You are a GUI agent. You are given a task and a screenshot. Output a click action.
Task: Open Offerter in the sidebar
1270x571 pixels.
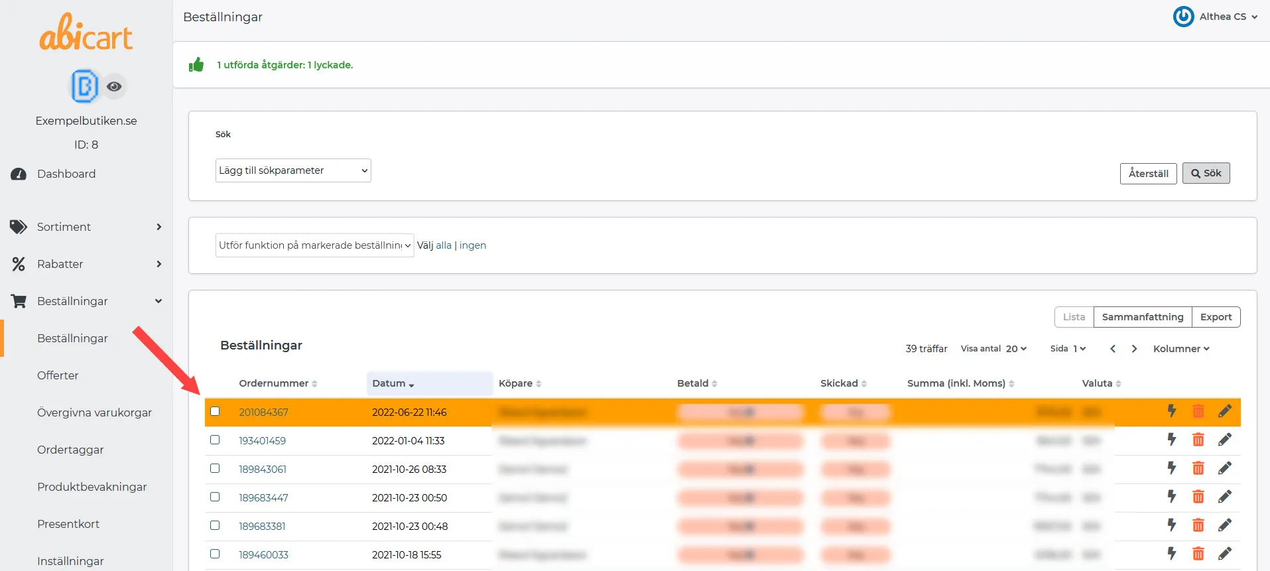pos(58,375)
